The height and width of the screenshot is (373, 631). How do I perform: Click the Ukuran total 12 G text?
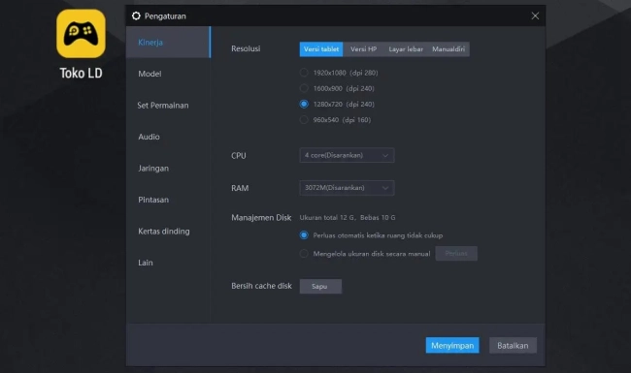(327, 218)
